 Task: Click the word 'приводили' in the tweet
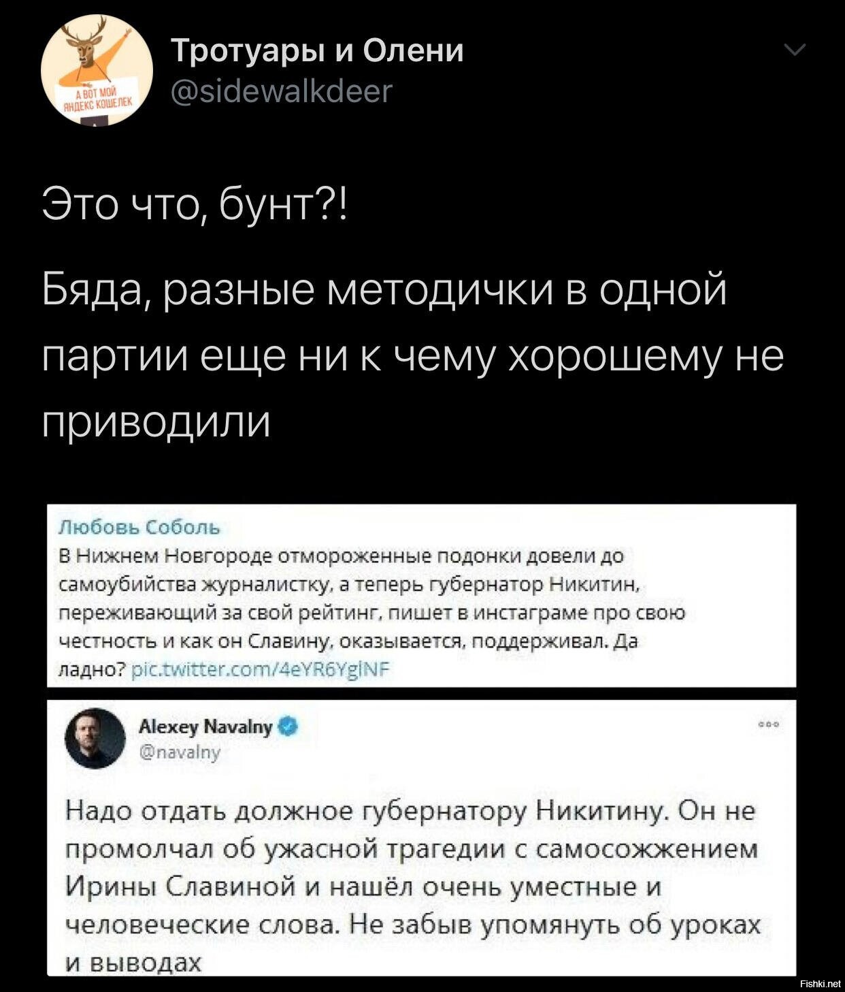(x=156, y=423)
